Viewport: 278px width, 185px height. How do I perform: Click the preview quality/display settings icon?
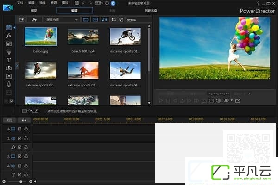[211, 100]
